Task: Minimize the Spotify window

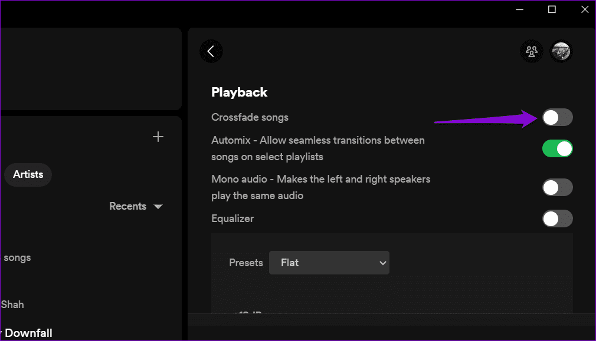Action: click(520, 9)
